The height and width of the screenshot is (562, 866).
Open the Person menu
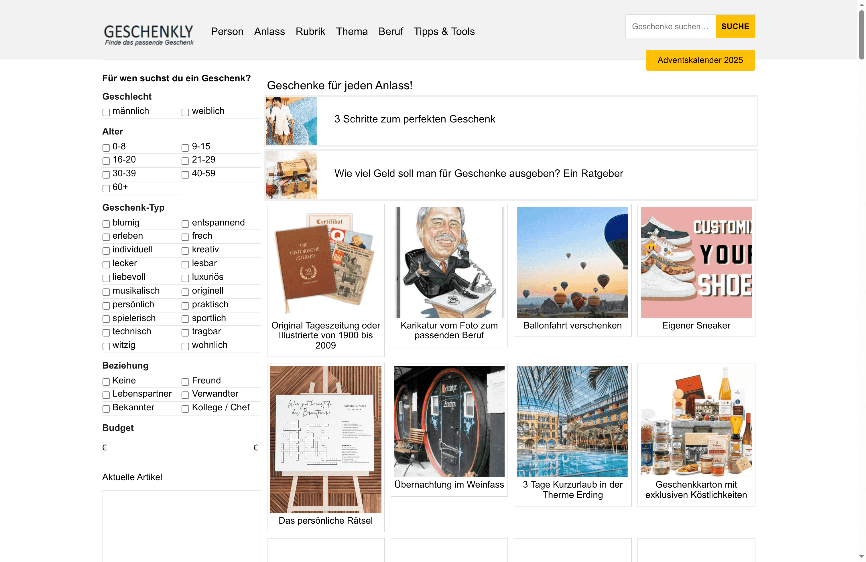(227, 32)
